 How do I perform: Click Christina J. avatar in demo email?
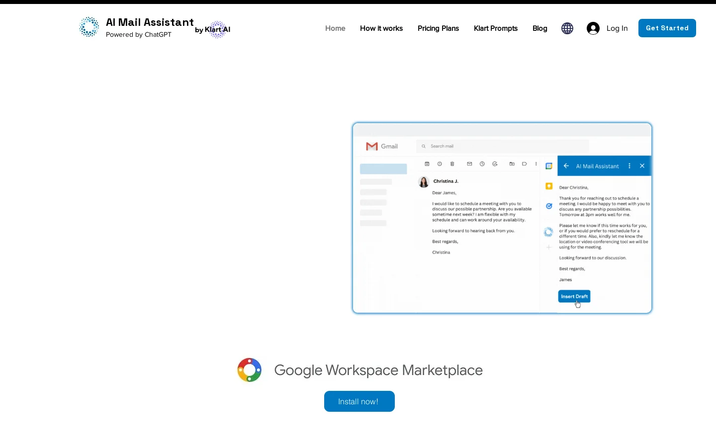click(424, 182)
